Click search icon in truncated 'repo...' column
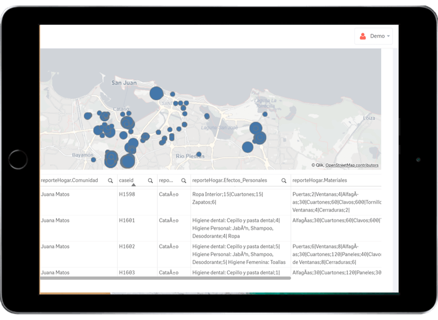Image resolution: width=438 pixels, height=320 pixels. [x=184, y=180]
